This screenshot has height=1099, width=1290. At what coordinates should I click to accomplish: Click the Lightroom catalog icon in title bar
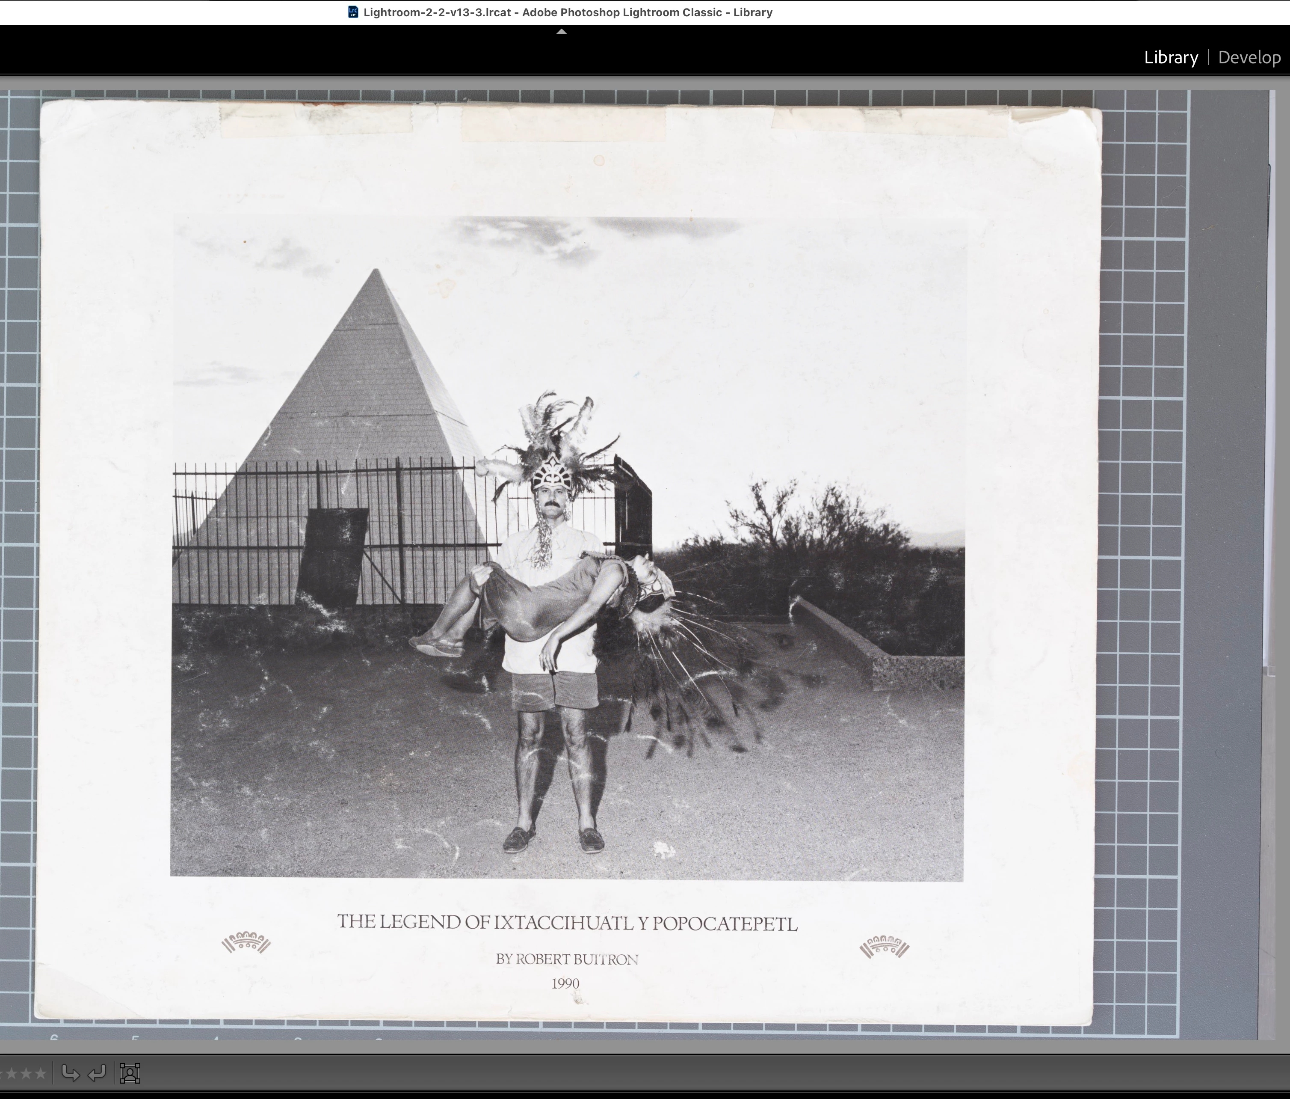click(353, 12)
